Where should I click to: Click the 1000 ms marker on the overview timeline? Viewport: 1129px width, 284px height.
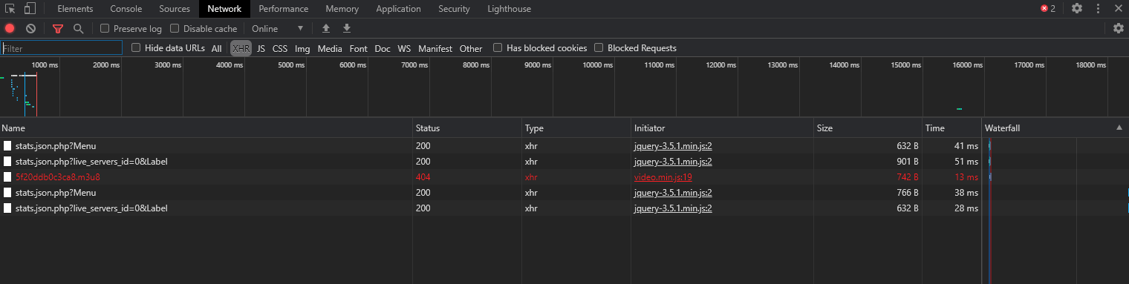(x=45, y=65)
